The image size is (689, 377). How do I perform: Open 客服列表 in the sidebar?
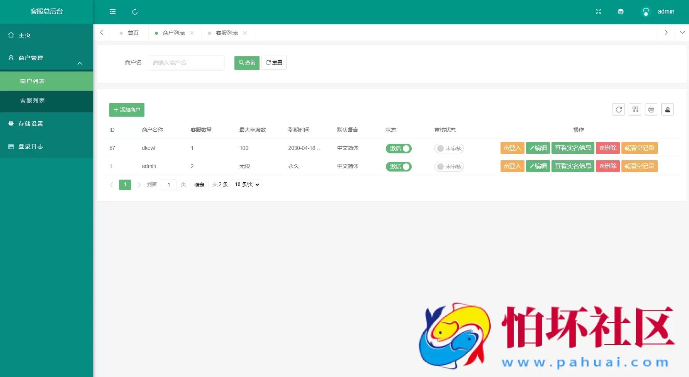32,100
